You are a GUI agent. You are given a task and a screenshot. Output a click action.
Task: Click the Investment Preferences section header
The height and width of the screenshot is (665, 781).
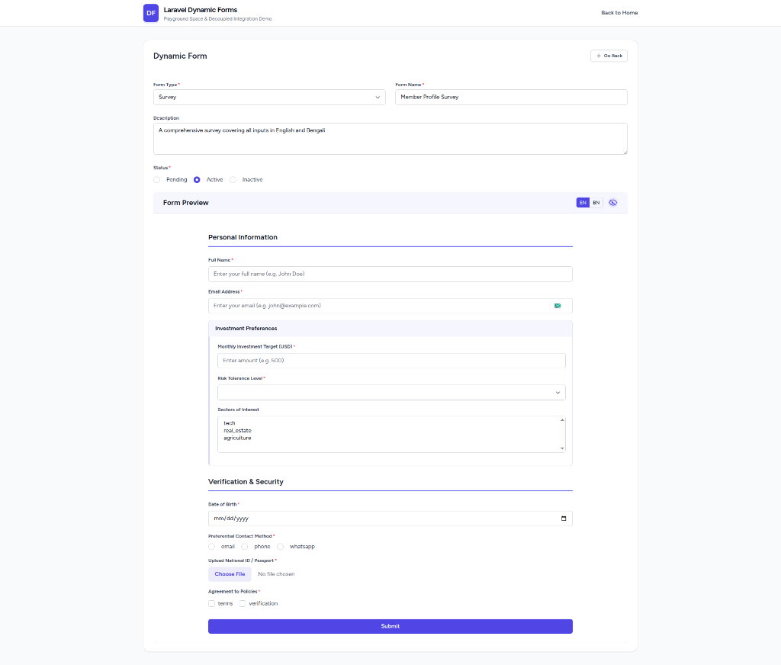tap(390, 329)
